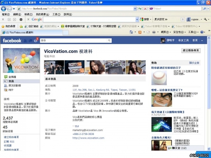The image size is (211, 158).
Task: Click the IE Help question mark icon
Action: point(202,32)
